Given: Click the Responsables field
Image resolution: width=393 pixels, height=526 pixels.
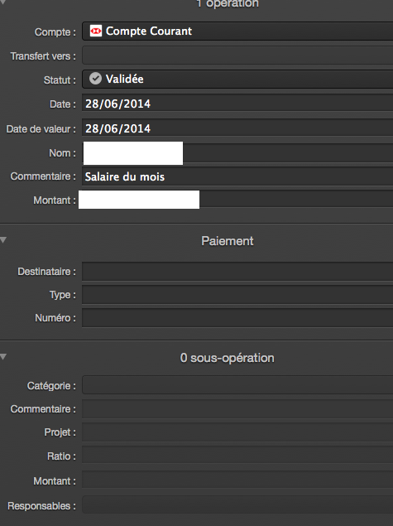Looking at the screenshot, I should pos(237,504).
